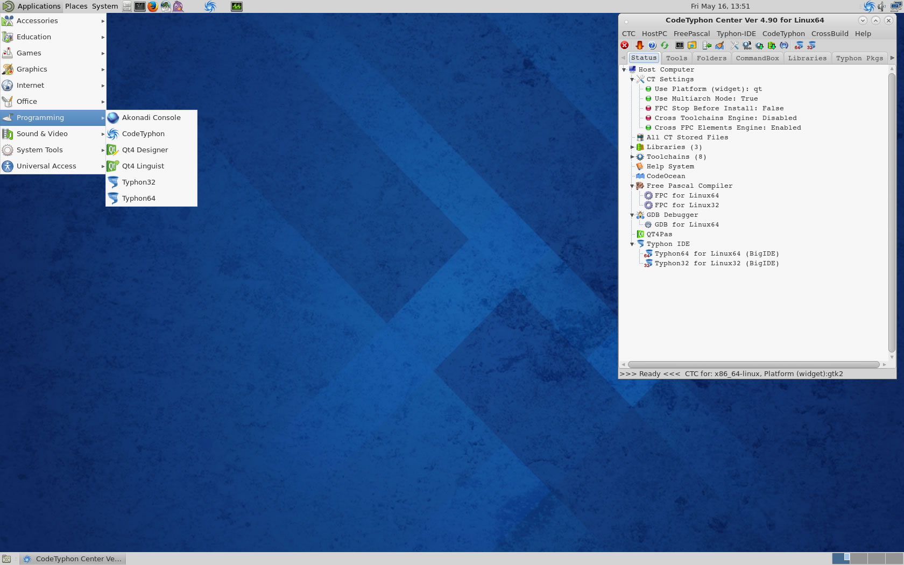The width and height of the screenshot is (904, 565).
Task: Click the document with green arrow icon
Action: [707, 46]
